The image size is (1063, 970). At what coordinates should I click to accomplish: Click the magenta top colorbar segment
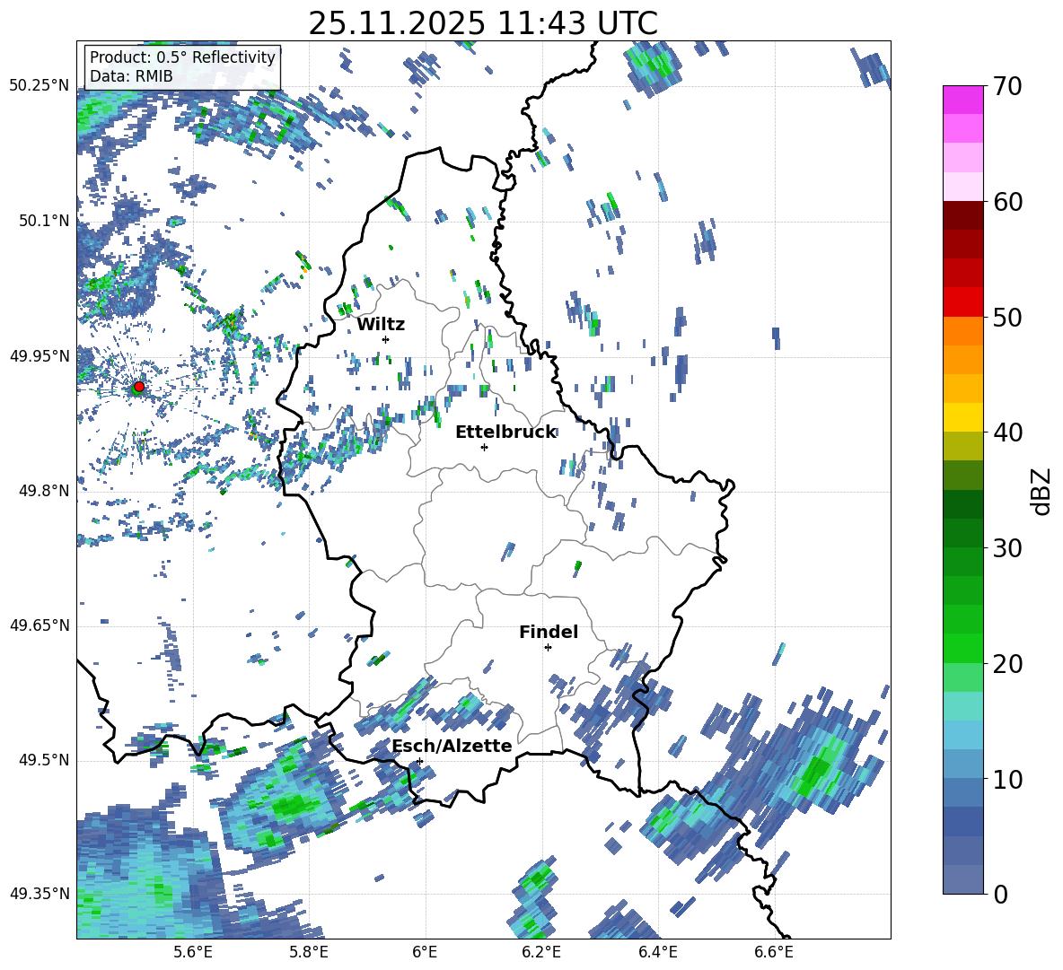point(962,100)
